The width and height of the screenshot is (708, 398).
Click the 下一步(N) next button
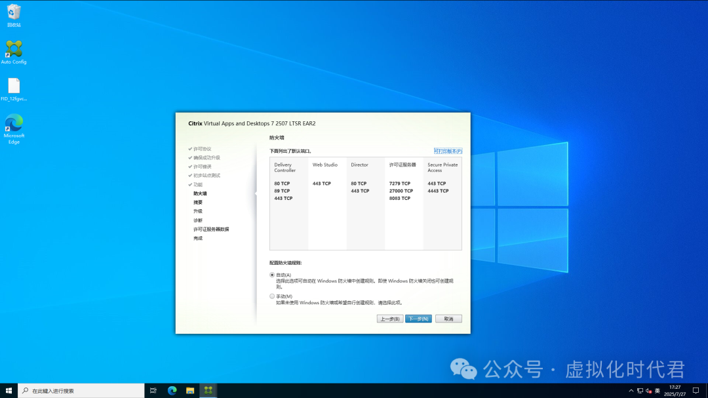(418, 319)
